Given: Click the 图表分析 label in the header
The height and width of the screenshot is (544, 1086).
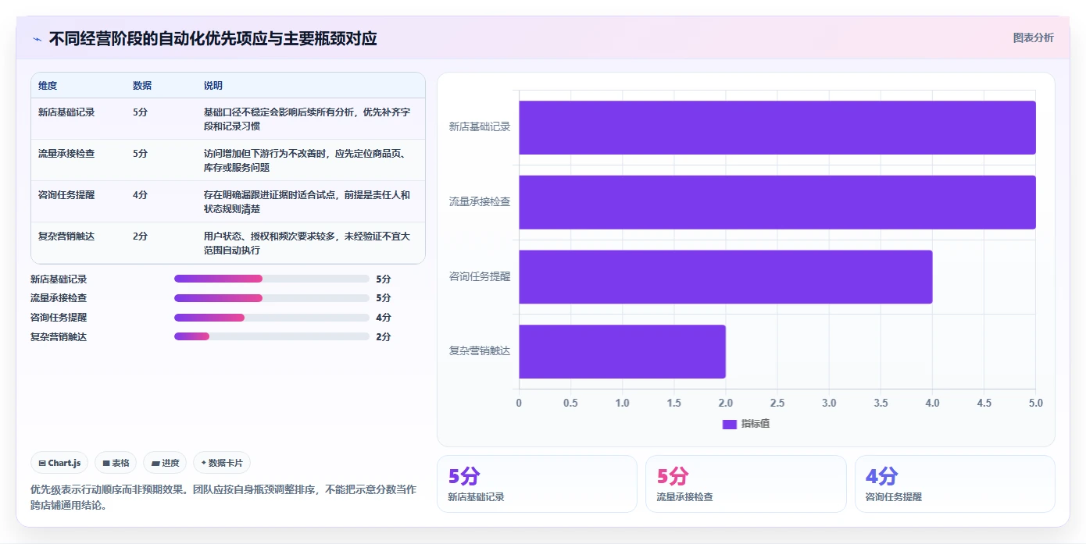Looking at the screenshot, I should point(1033,37).
